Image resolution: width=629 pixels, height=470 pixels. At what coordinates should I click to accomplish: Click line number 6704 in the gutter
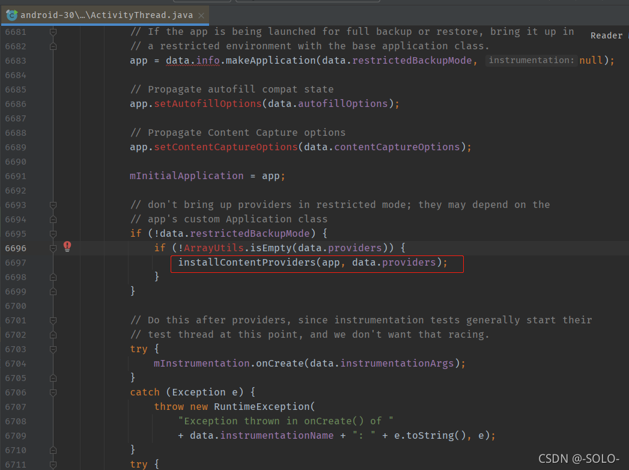tap(16, 364)
